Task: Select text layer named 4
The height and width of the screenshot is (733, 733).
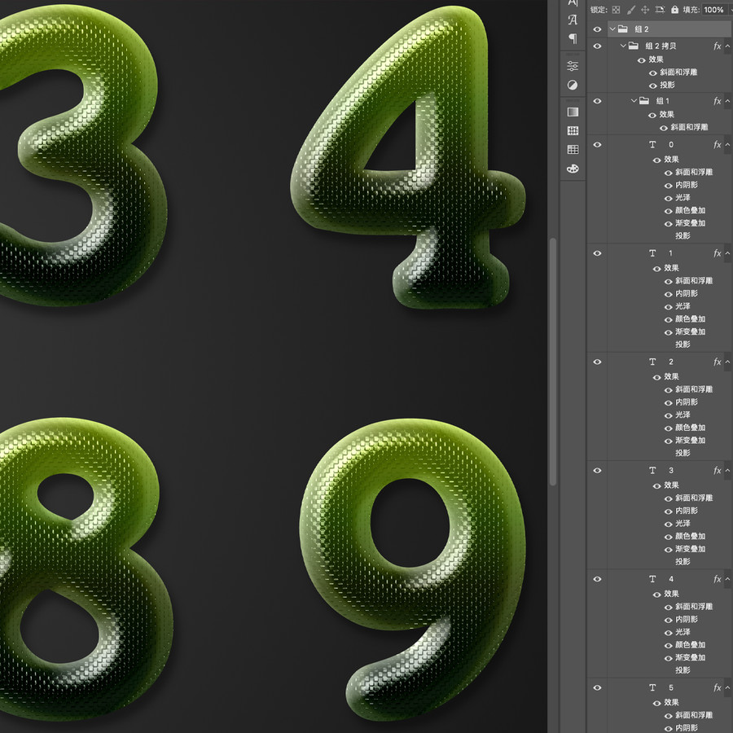Action: tap(671, 579)
